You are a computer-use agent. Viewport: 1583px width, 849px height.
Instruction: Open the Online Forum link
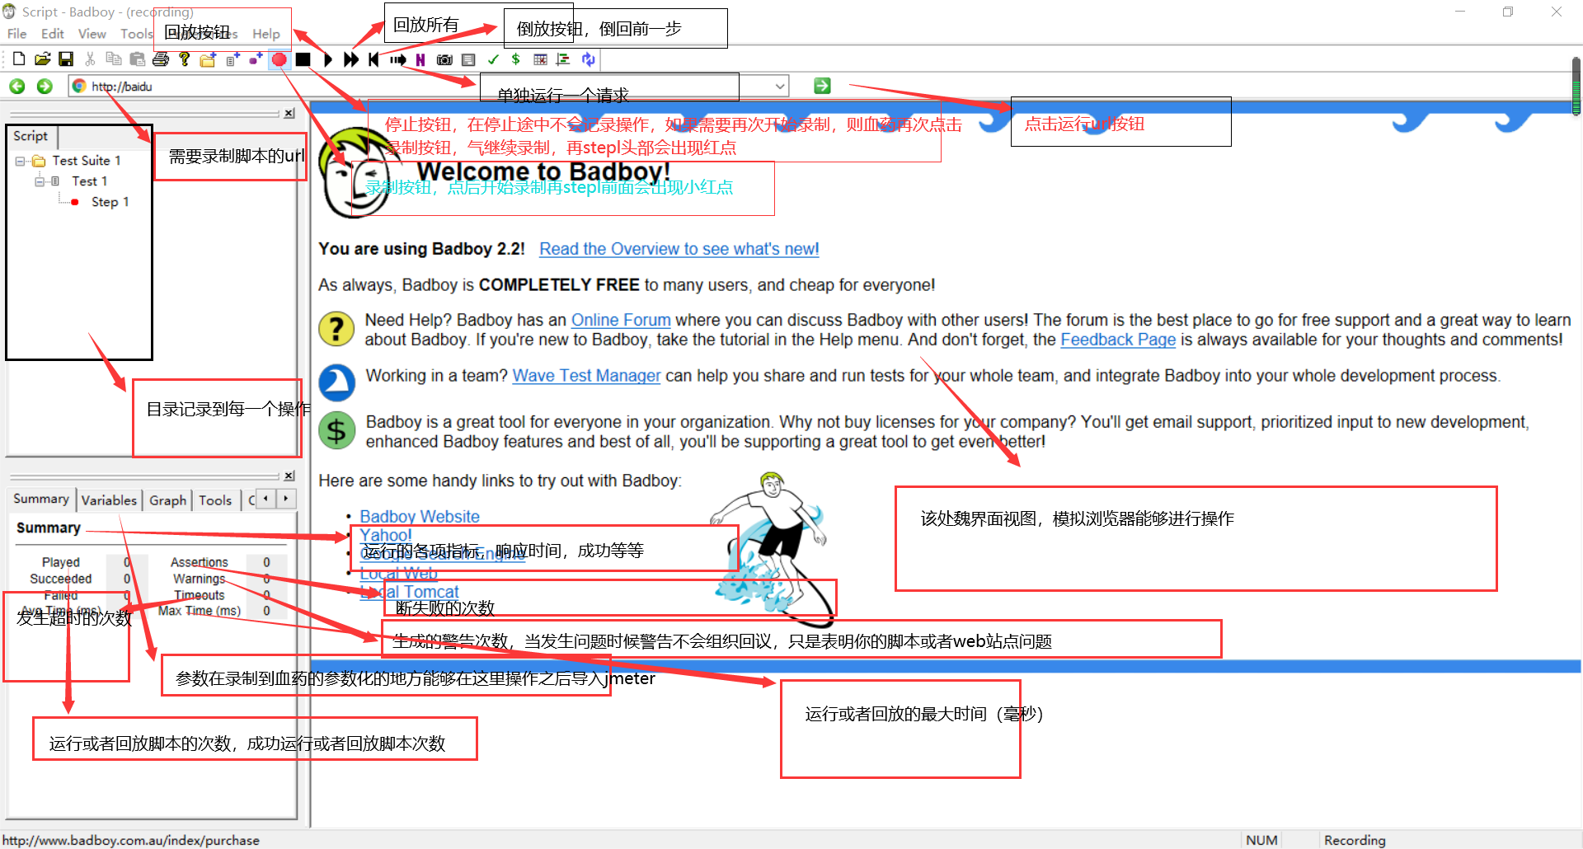tap(621, 320)
